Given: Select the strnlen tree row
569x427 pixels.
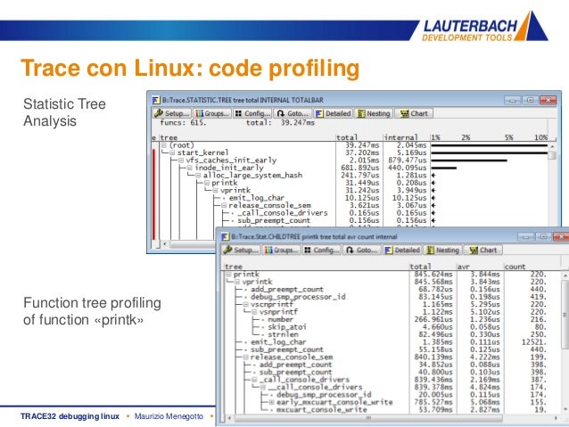Looking at the screenshot, I should [x=283, y=334].
